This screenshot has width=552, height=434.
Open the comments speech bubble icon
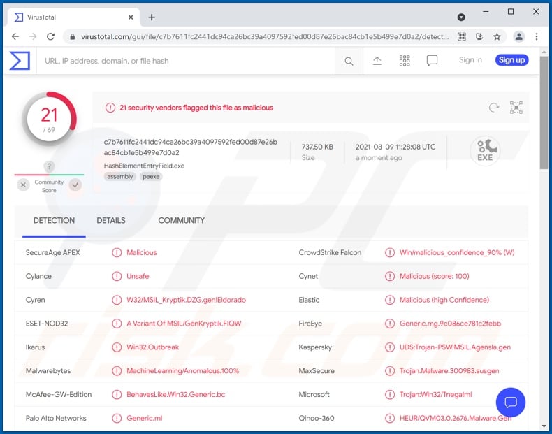tap(432, 61)
